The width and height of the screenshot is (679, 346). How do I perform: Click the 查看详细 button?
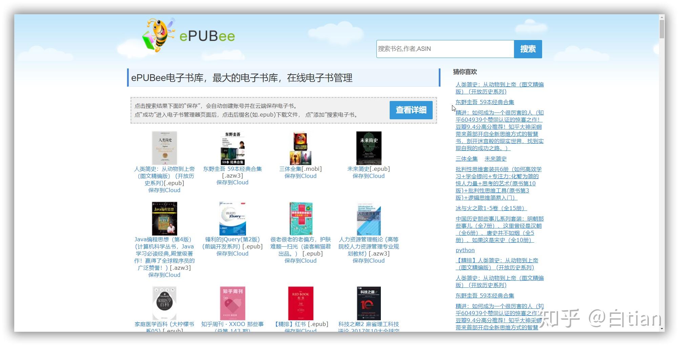(411, 110)
